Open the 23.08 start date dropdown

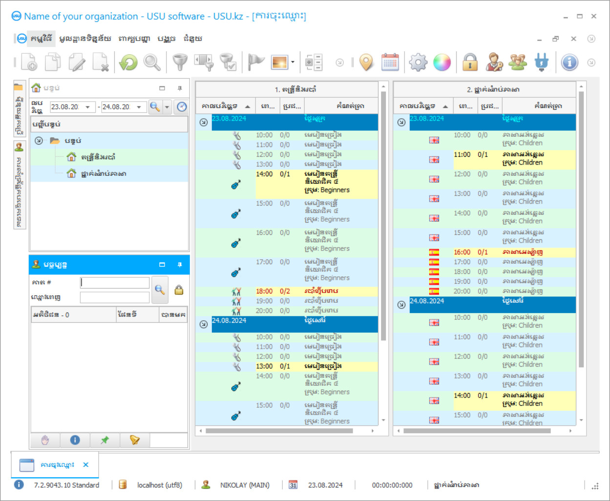88,107
